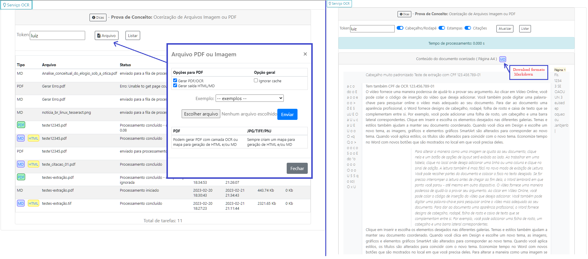588x259 pixels.
Task: Click file name notícia_br_linux_tesseract.png
Action: [x=66, y=112]
